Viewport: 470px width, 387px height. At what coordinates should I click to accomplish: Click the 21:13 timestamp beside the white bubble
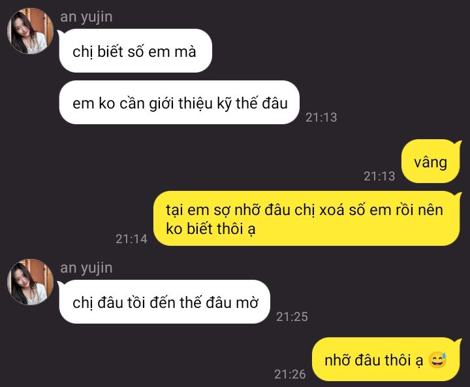coord(321,118)
